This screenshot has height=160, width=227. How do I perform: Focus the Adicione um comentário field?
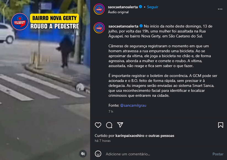pyautogui.click(x=157, y=154)
